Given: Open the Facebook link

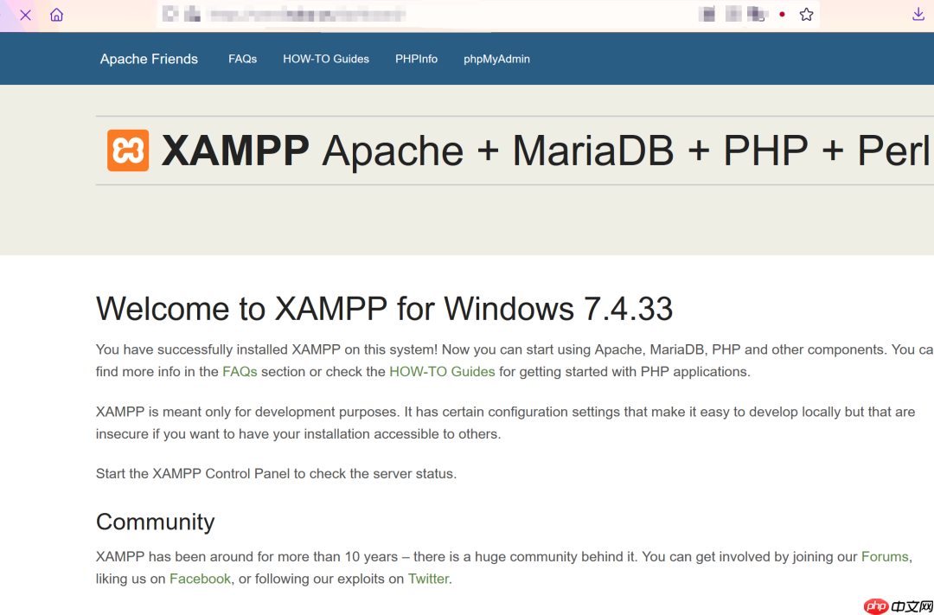Looking at the screenshot, I should click(x=200, y=579).
